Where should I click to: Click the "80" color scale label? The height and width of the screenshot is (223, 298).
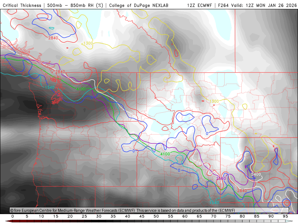242,216
